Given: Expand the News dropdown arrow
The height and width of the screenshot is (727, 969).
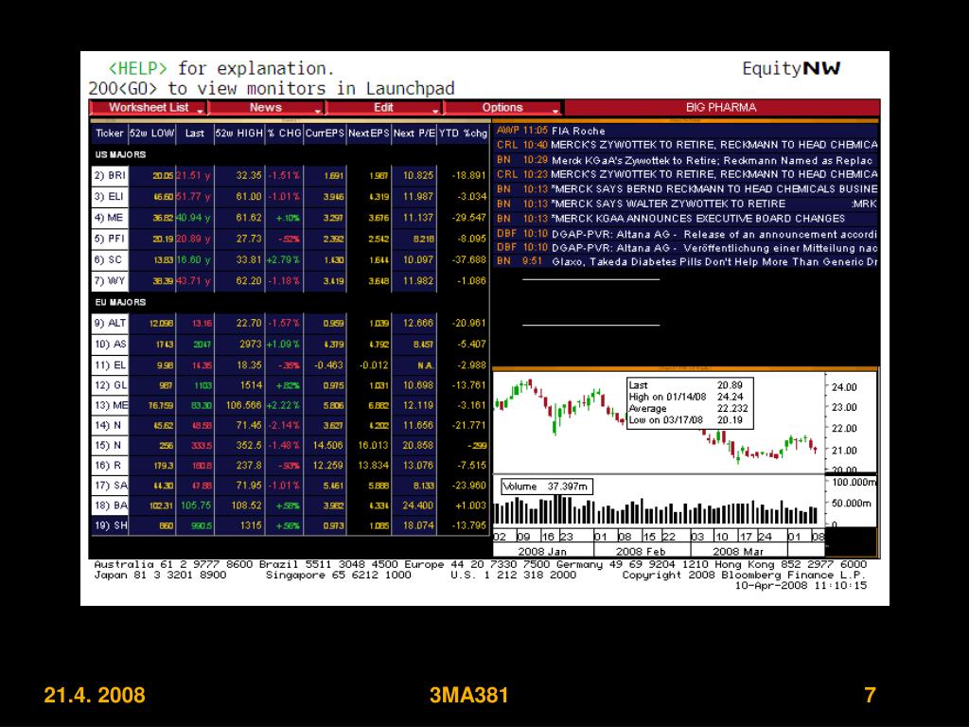Looking at the screenshot, I should coord(318,110).
